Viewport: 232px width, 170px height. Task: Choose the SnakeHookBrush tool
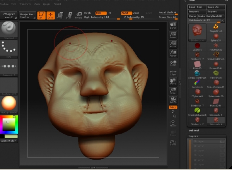(216, 56)
